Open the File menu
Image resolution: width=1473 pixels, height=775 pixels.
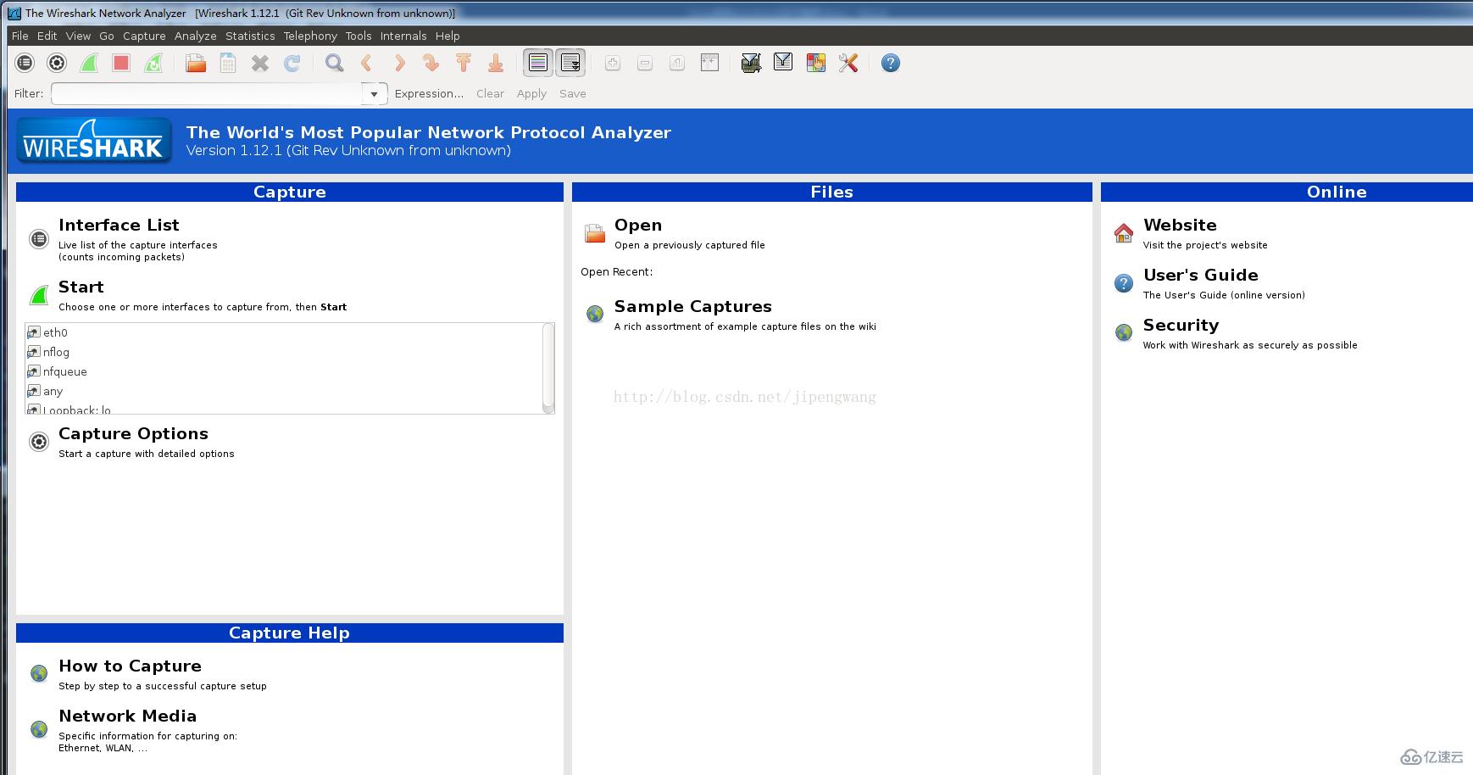[20, 36]
